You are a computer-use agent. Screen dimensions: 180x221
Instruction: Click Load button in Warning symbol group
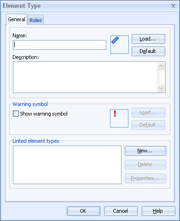148,113
